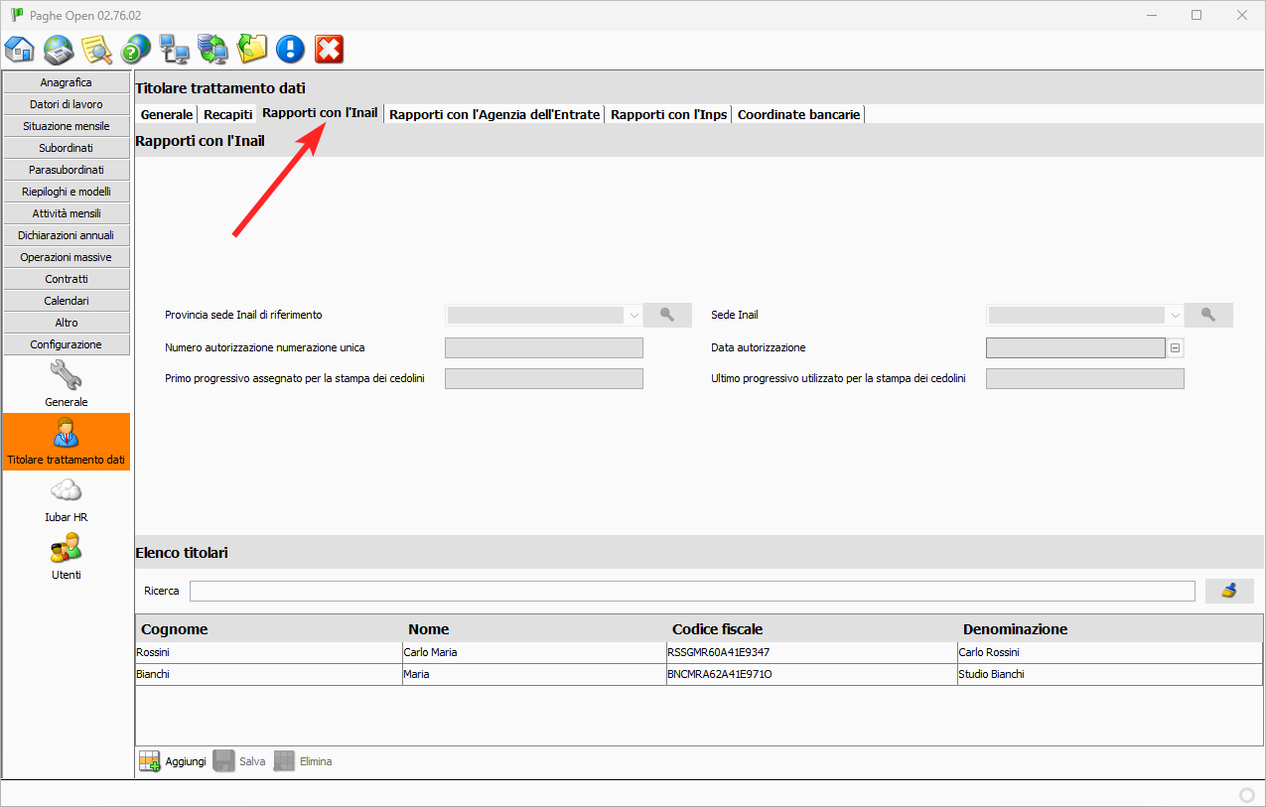Expand the Sede Inail dropdown
This screenshot has width=1266, height=807.
[x=1175, y=316]
